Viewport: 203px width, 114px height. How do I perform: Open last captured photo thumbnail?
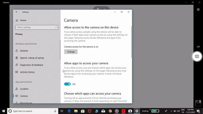point(198,103)
